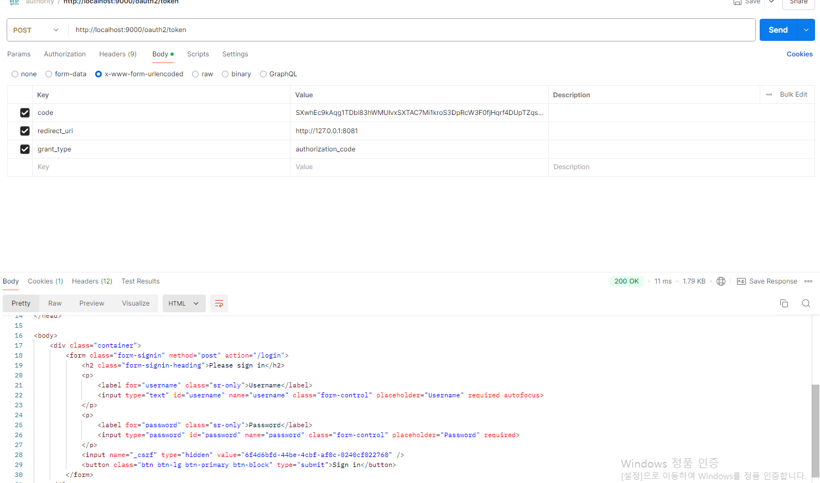The height and width of the screenshot is (483, 820).
Task: Click the authorization_code value cell
Action: click(x=419, y=149)
